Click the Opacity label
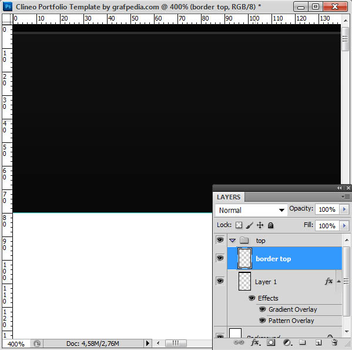The height and width of the screenshot is (350, 352). [x=301, y=208]
